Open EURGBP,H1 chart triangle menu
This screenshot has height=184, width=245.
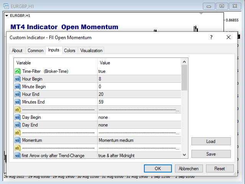click(x=7, y=16)
